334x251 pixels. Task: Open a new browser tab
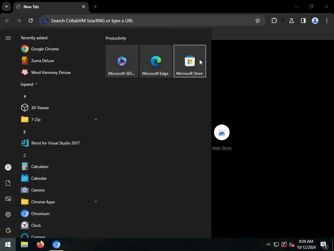pos(95,7)
